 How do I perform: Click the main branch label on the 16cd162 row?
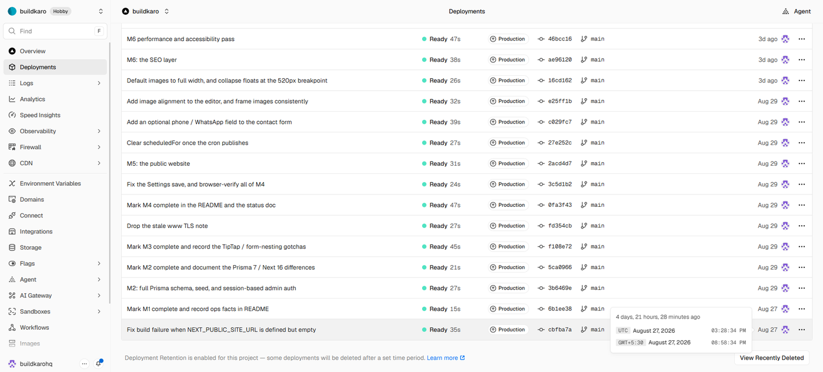[x=597, y=81]
